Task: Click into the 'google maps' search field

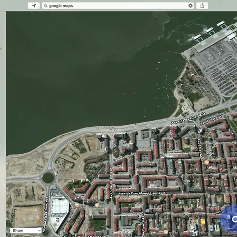Action: click(x=118, y=6)
